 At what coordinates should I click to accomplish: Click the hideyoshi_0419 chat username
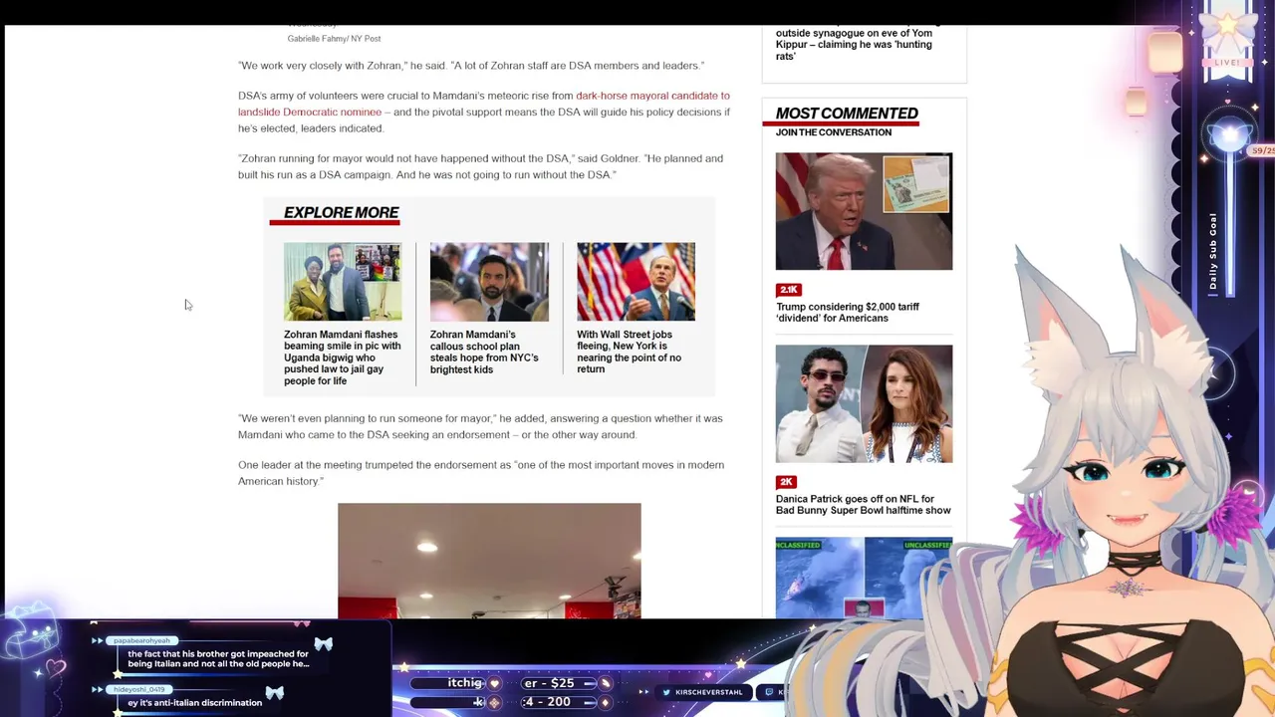tap(139, 689)
